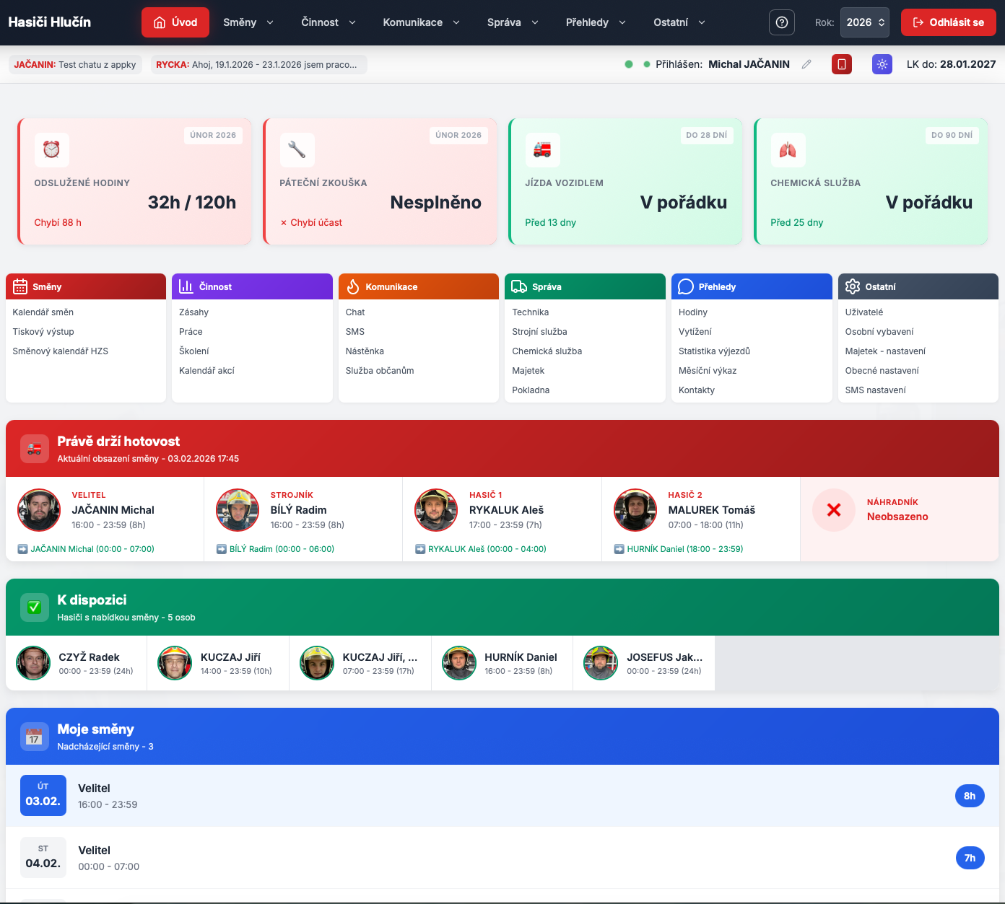
Task: Click the red mobile phone icon
Action: [841, 64]
